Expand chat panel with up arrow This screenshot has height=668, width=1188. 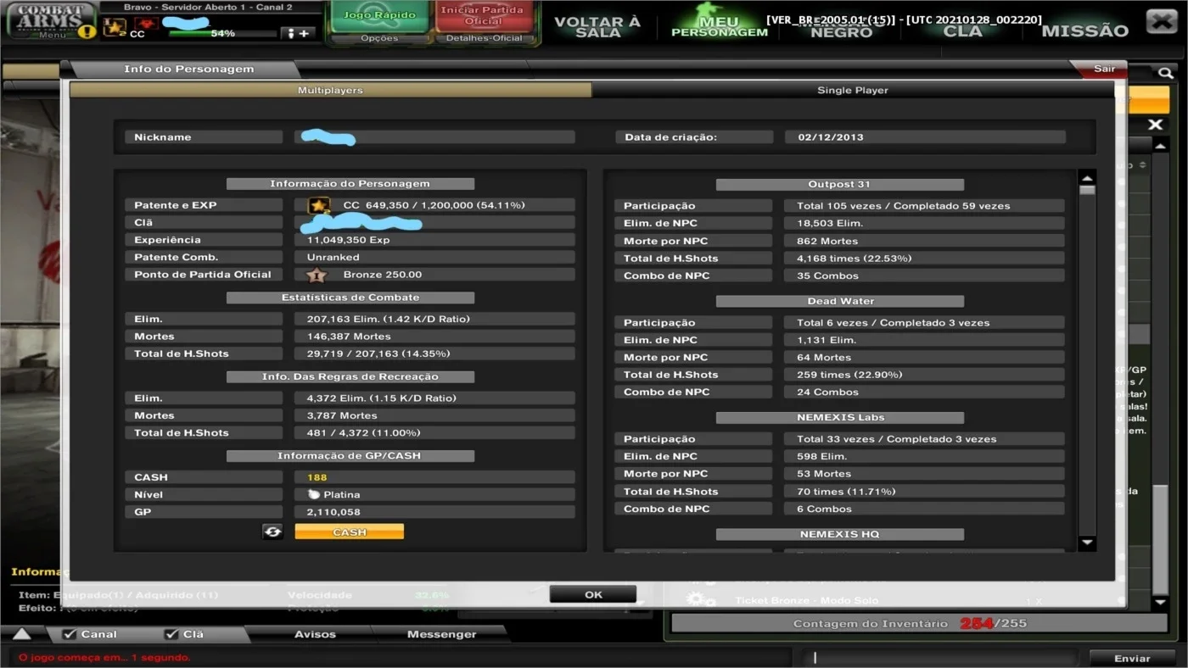(x=22, y=634)
